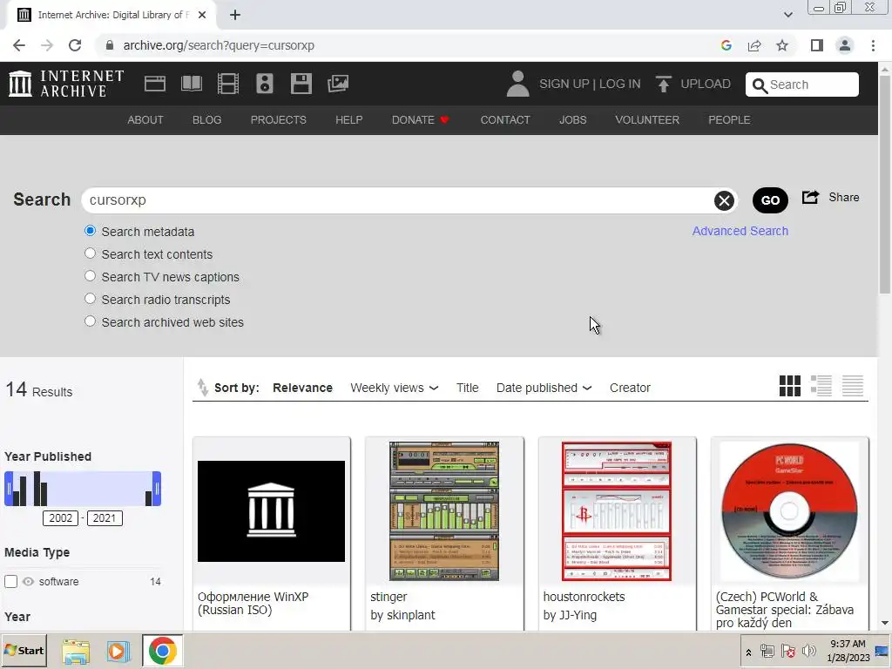Click the SIGN UP link
Image resolution: width=892 pixels, height=669 pixels.
564,84
